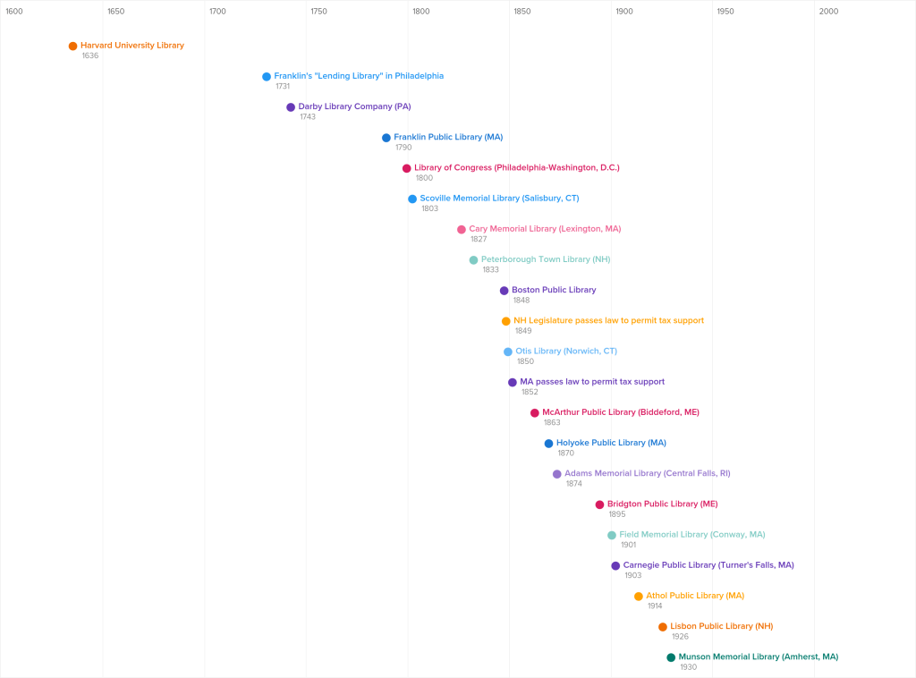This screenshot has height=678, width=916.
Task: Click the green Munson Memorial Library dot
Action: click(x=671, y=657)
